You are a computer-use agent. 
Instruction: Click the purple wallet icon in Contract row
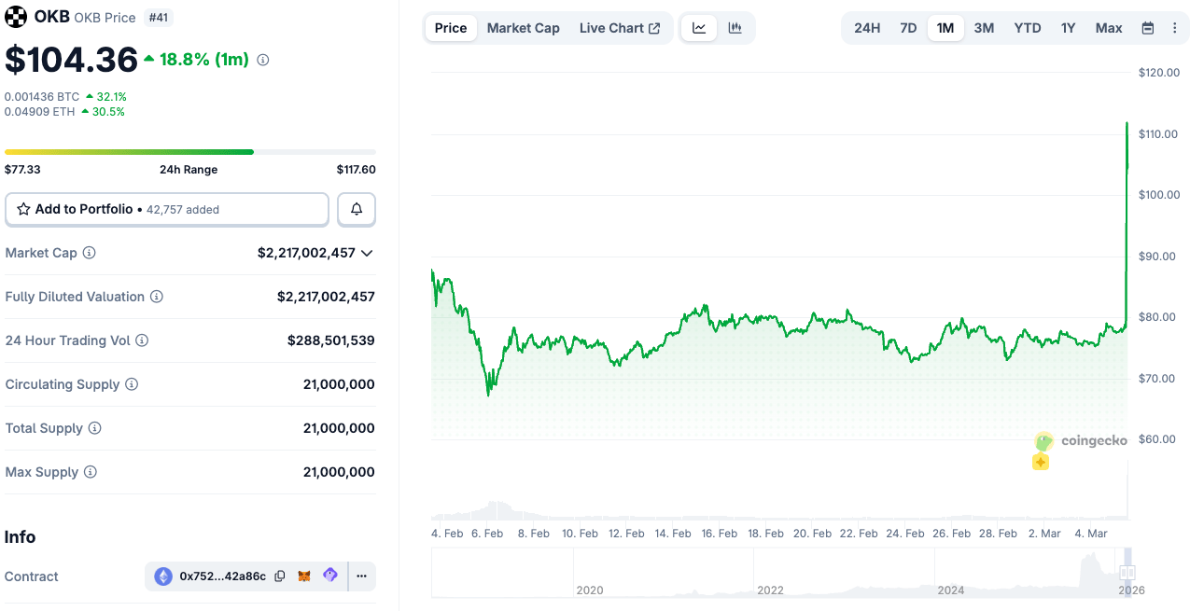(329, 576)
